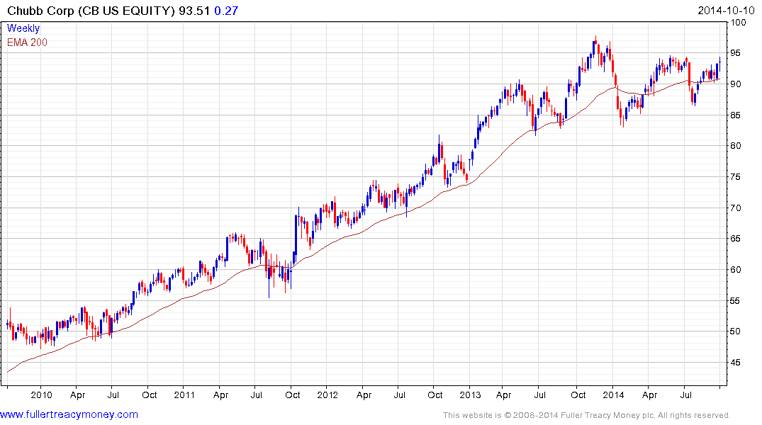
Task: Click the 'Oct' label before 2014
Action: coord(578,395)
